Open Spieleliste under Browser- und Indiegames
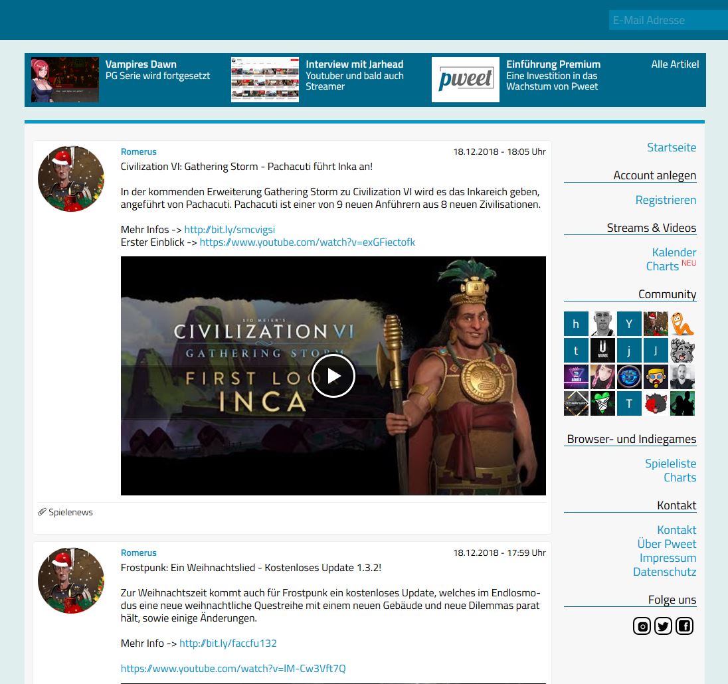The width and height of the screenshot is (728, 684). pos(670,464)
